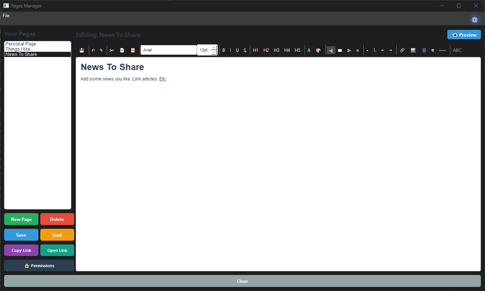Viewport: 485px width, 291px height.
Task: Click the Preview button
Action: tap(464, 35)
